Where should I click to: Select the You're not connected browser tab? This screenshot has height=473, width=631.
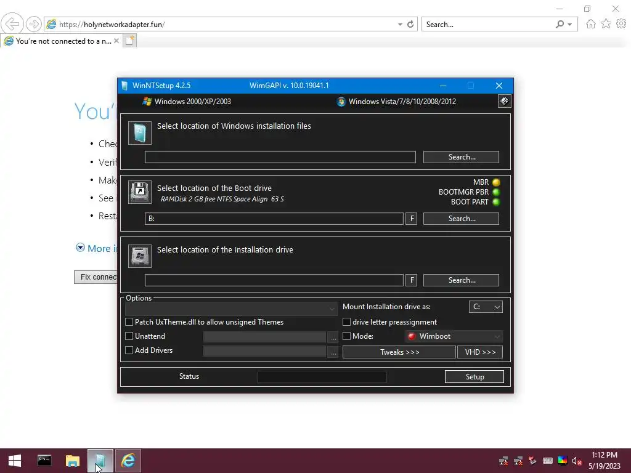click(x=61, y=41)
